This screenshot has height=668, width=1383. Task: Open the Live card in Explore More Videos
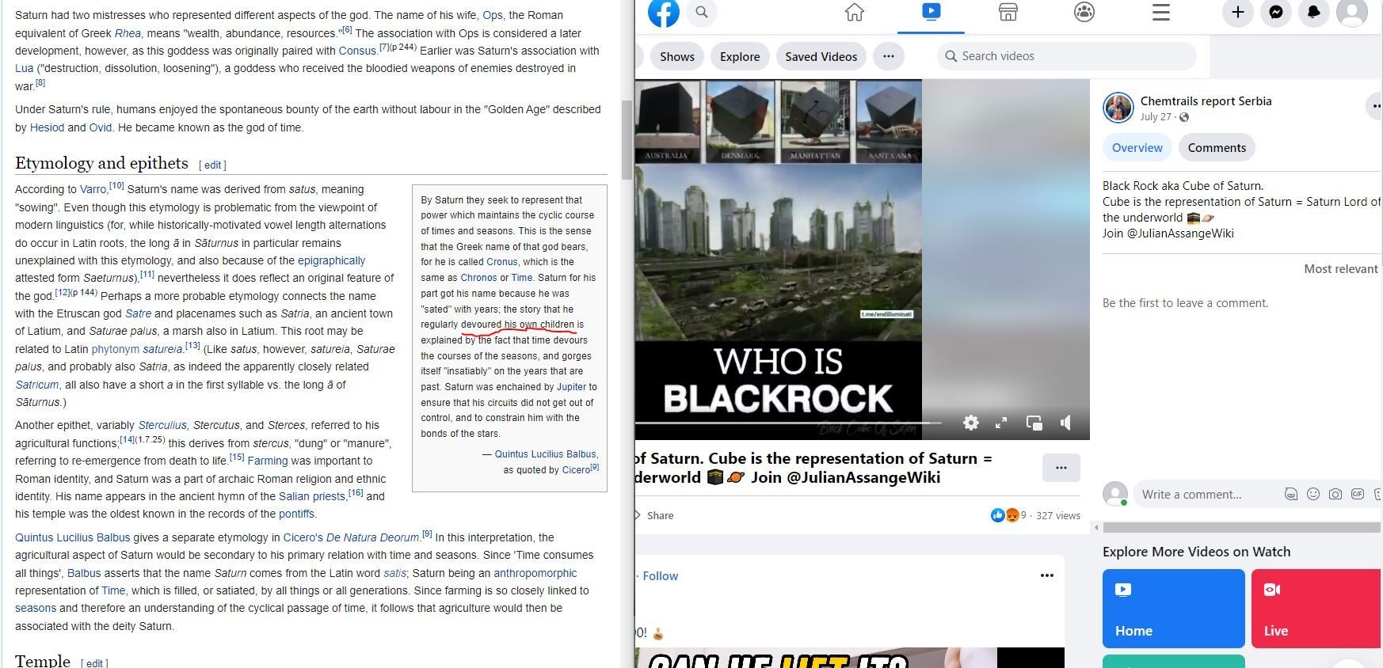pyautogui.click(x=1317, y=609)
